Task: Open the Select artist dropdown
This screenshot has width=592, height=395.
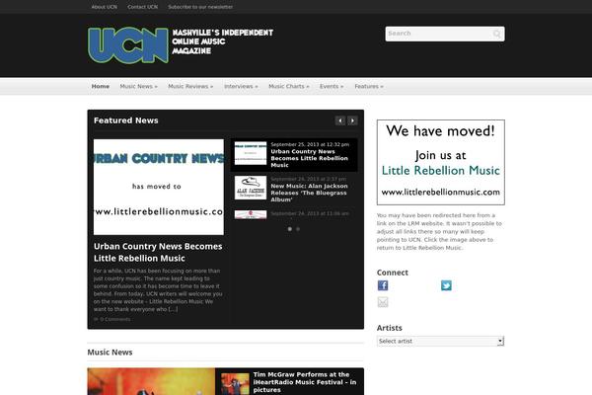Action: [x=440, y=341]
